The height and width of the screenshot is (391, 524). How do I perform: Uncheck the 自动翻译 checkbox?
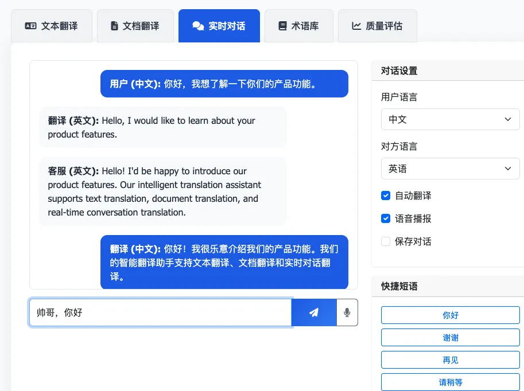click(x=386, y=196)
